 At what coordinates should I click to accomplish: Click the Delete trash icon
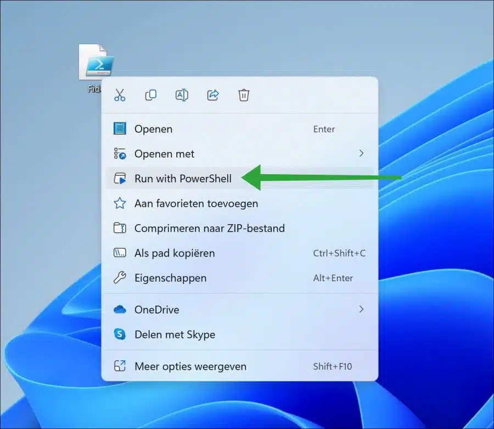pos(244,95)
